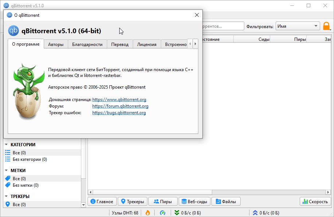Collapse the МЕТКИ section
Viewport: 334px width, 217px height.
click(x=7, y=170)
